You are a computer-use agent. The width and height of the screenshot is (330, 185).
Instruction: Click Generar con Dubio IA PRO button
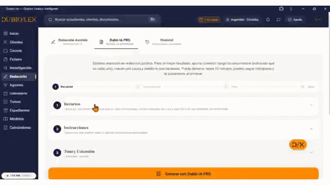tap(184, 174)
